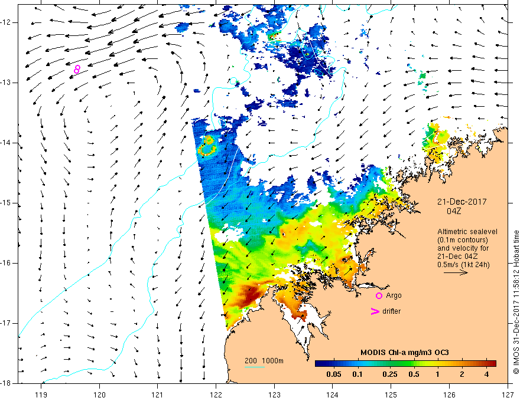Click the '(0.1m contours)' caption line
Screen dimensions: 520x401
[463, 240]
